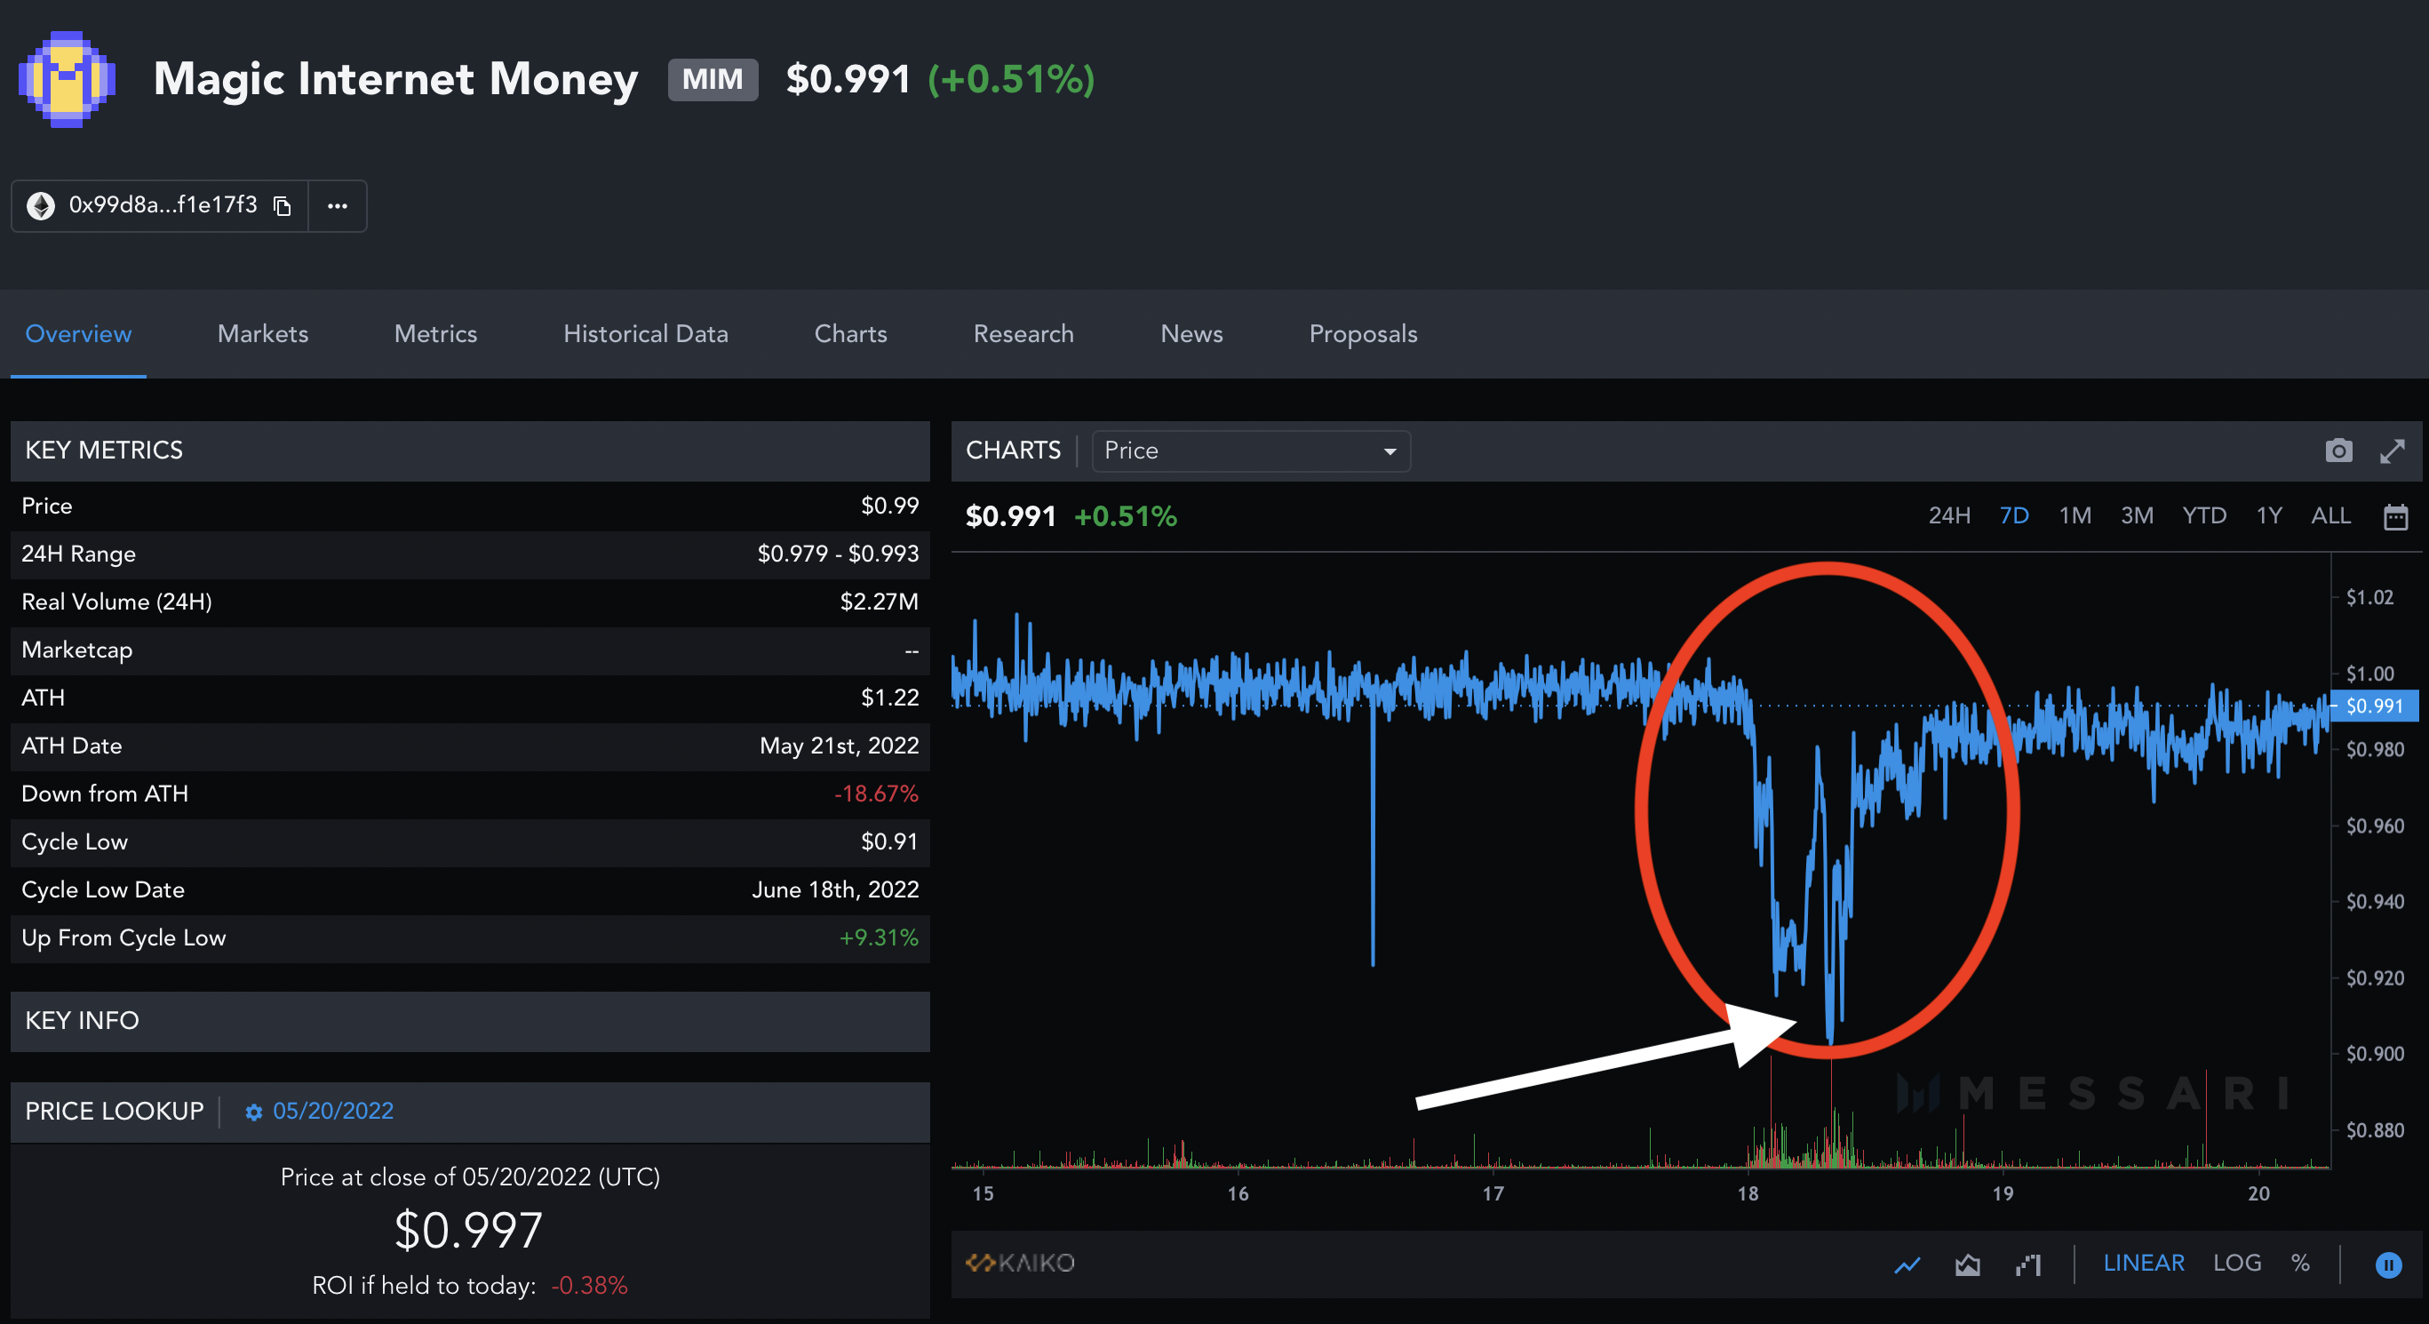The height and width of the screenshot is (1324, 2429).
Task: Open the chart date range calendar
Action: tap(2396, 517)
